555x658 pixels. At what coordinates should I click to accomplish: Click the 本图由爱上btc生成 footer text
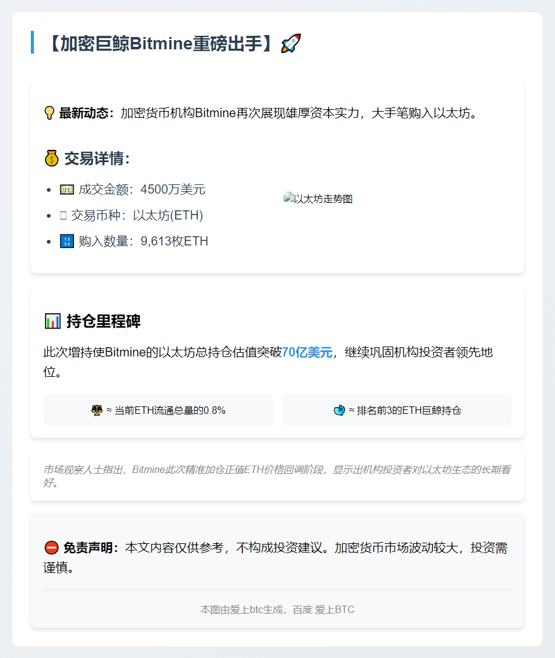(x=276, y=609)
